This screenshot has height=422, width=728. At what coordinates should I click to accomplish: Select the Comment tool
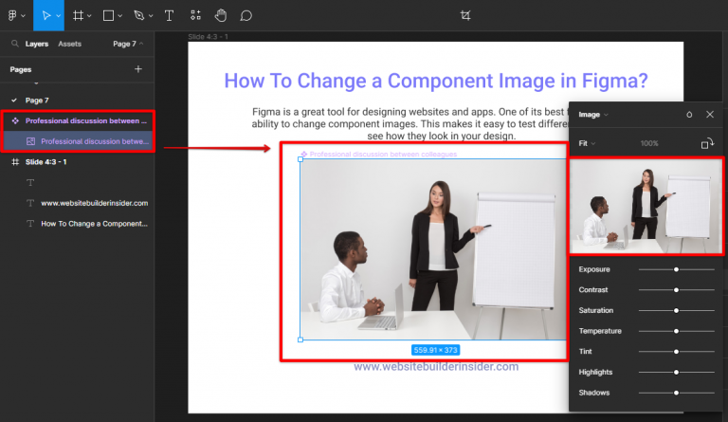tap(246, 15)
